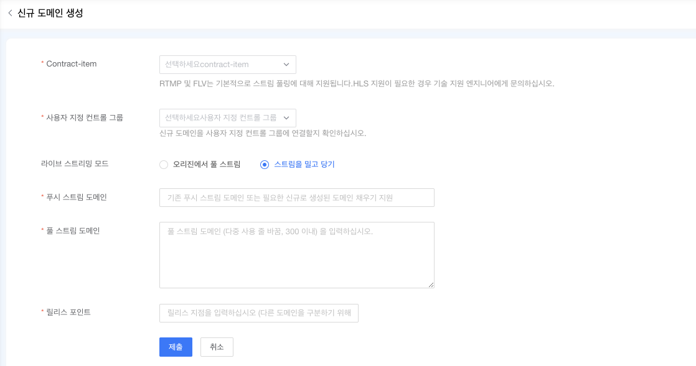Click the 푸시 스트림 도메인 input field
696x366 pixels.
pyautogui.click(x=297, y=197)
